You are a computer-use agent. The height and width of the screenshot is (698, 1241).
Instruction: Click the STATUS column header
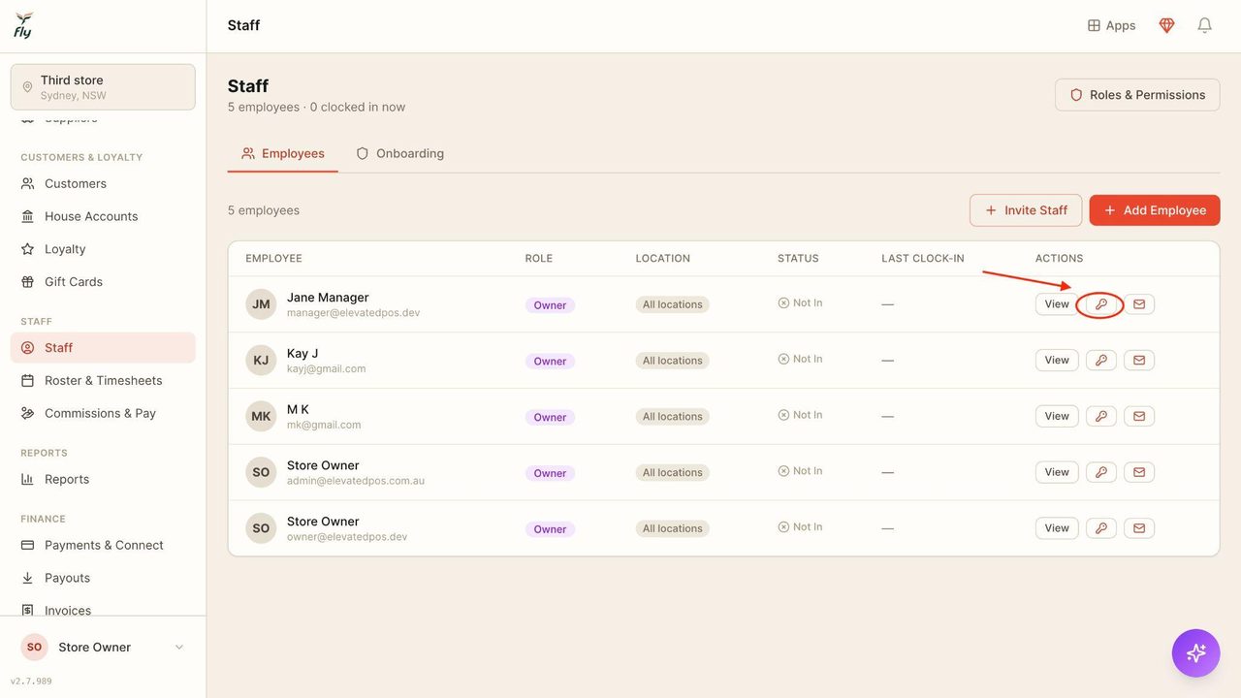point(798,259)
